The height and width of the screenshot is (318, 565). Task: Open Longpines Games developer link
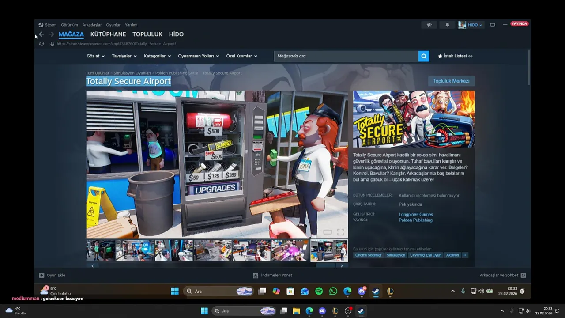[x=416, y=214]
